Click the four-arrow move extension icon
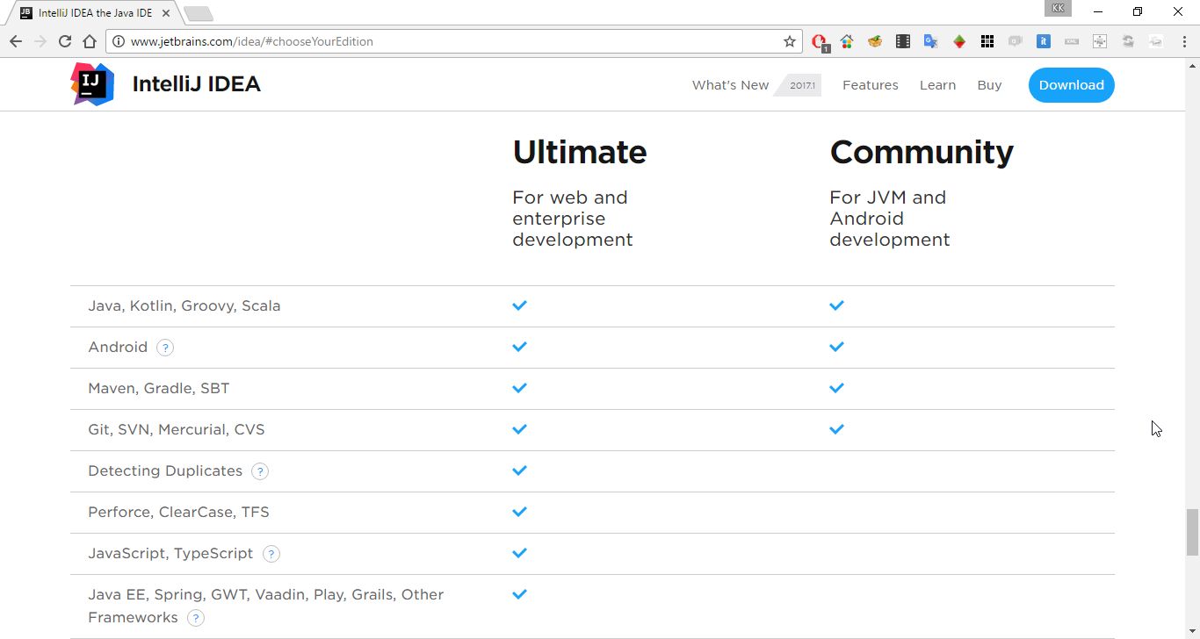 click(1100, 41)
